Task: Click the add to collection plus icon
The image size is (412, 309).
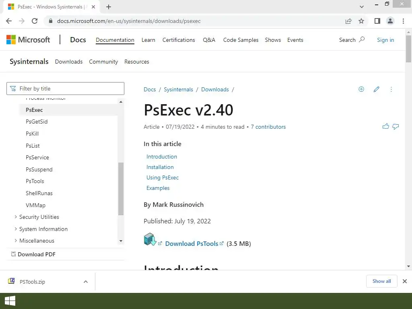Action: (361, 89)
